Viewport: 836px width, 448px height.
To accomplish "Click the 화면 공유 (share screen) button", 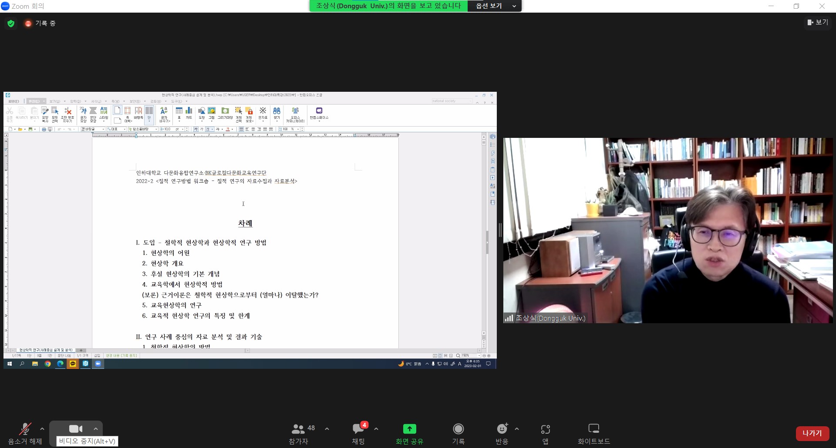I will click(409, 434).
